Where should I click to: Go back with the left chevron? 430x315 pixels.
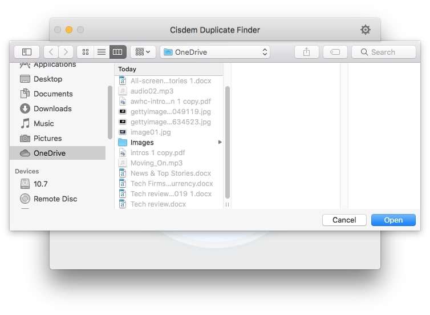click(51, 52)
